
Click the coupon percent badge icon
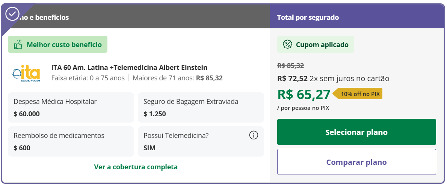click(287, 45)
